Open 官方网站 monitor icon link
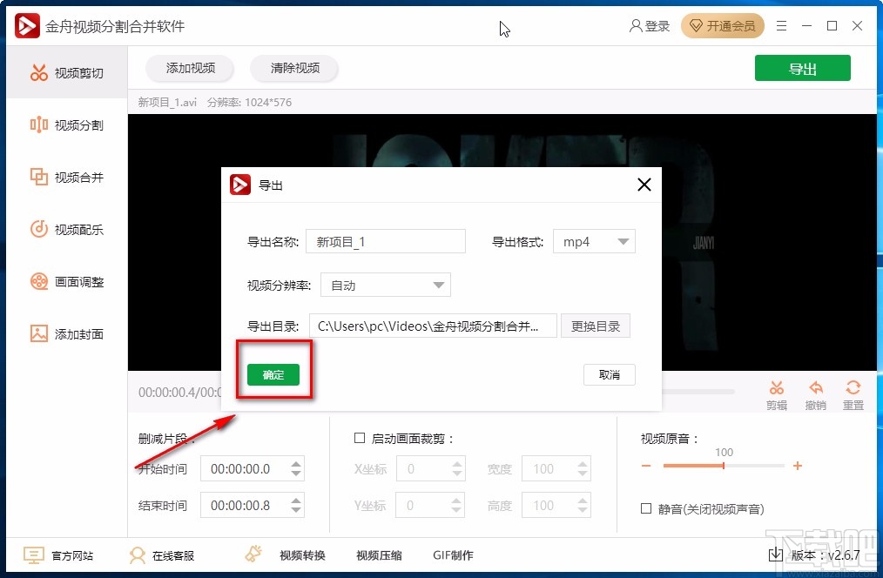The width and height of the screenshot is (883, 578). 33,554
